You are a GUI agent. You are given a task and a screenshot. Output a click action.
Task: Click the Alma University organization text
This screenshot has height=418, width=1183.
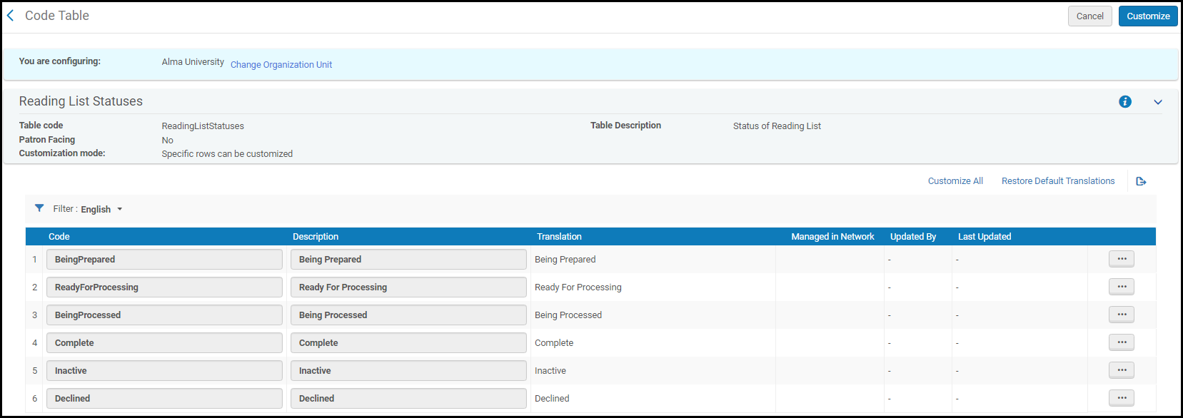[x=193, y=62]
